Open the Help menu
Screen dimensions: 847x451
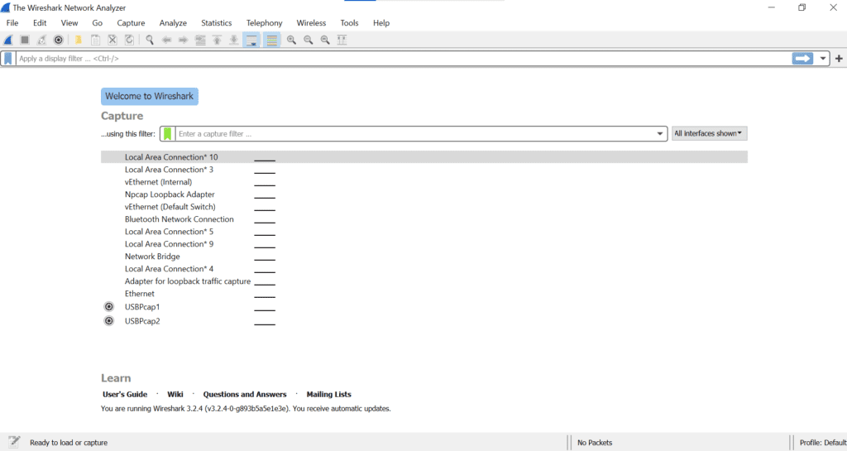[380, 22]
